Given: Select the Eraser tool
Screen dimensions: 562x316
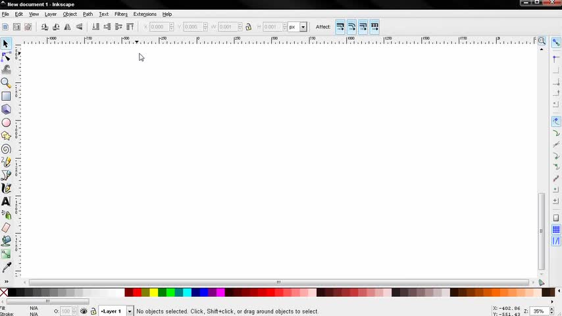Looking at the screenshot, I should coord(6,228).
